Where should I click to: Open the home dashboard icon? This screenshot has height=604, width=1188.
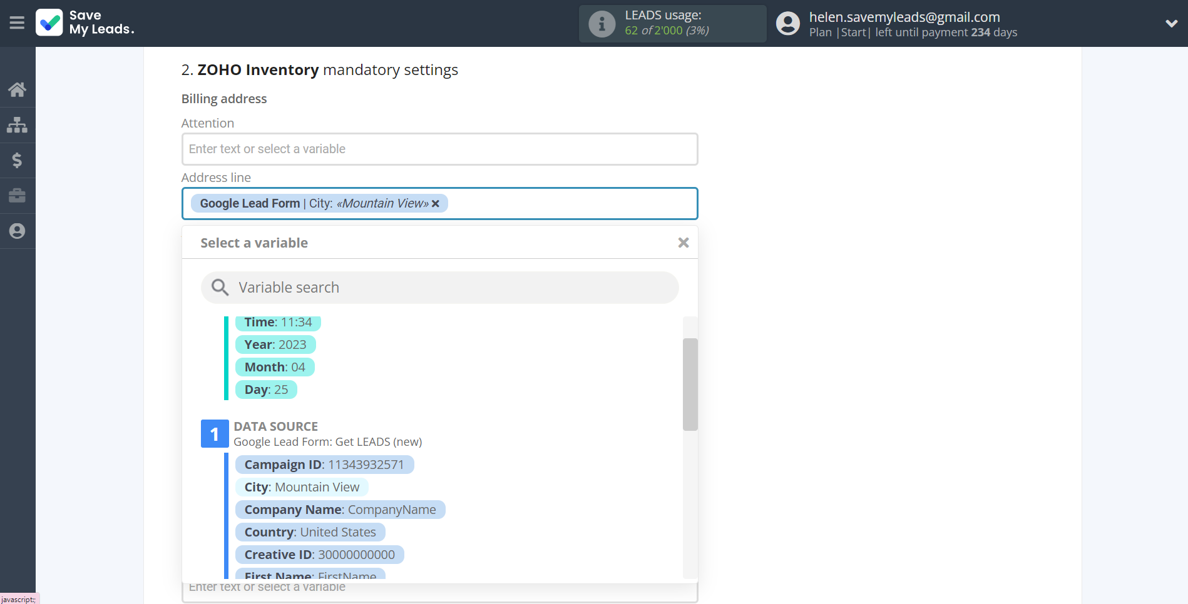point(17,89)
